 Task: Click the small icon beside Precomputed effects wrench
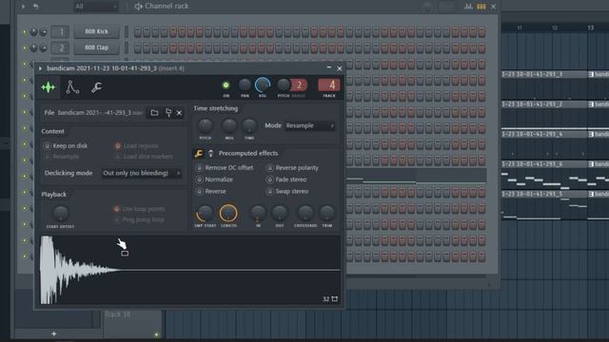pos(211,154)
